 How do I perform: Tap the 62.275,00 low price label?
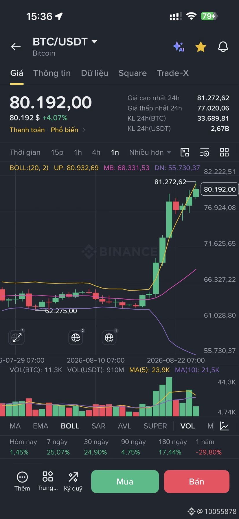(x=61, y=311)
